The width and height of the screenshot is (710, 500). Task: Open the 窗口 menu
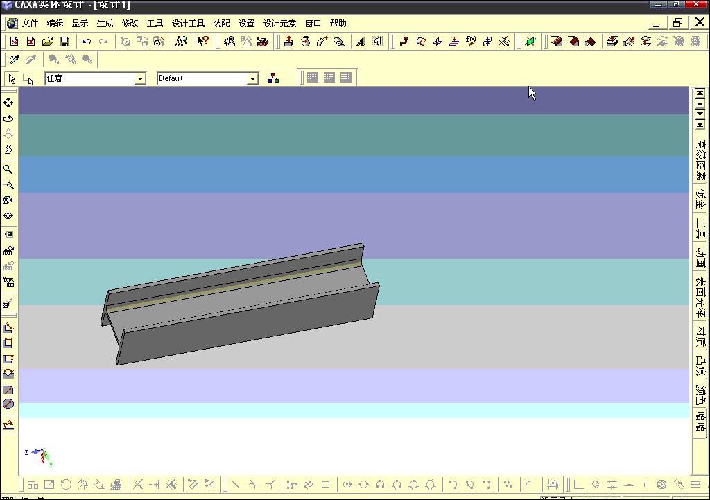point(313,24)
